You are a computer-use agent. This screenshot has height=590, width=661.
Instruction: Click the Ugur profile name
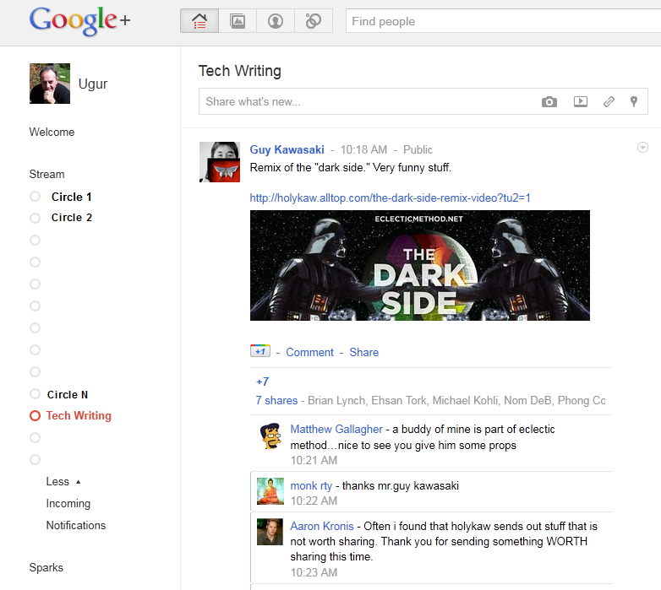coord(93,84)
